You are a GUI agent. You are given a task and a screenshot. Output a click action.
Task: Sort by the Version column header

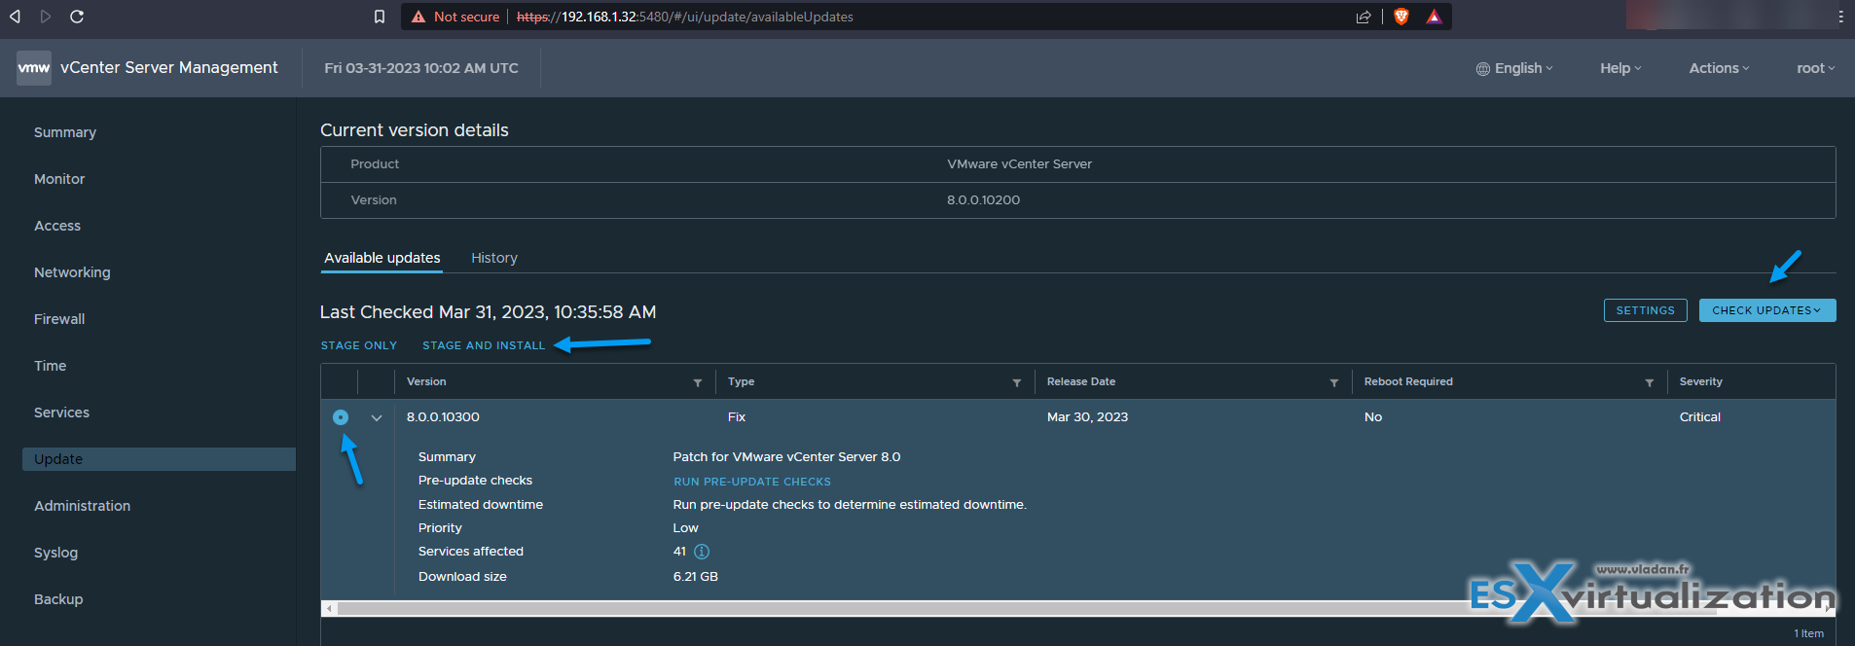click(x=426, y=381)
